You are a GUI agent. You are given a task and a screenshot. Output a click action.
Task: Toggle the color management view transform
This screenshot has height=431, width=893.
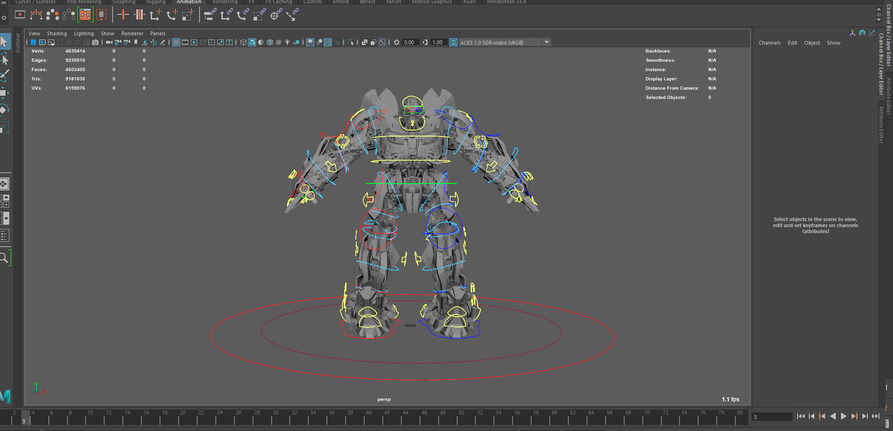pos(454,42)
